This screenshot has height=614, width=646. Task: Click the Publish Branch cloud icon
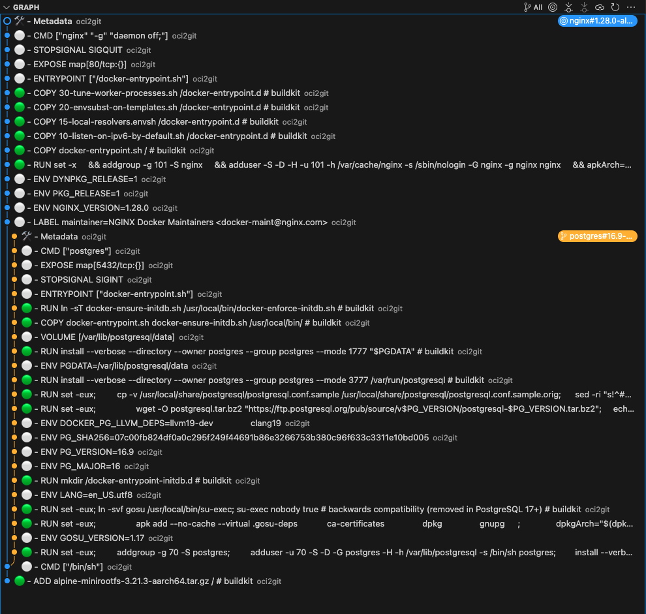tap(600, 7)
